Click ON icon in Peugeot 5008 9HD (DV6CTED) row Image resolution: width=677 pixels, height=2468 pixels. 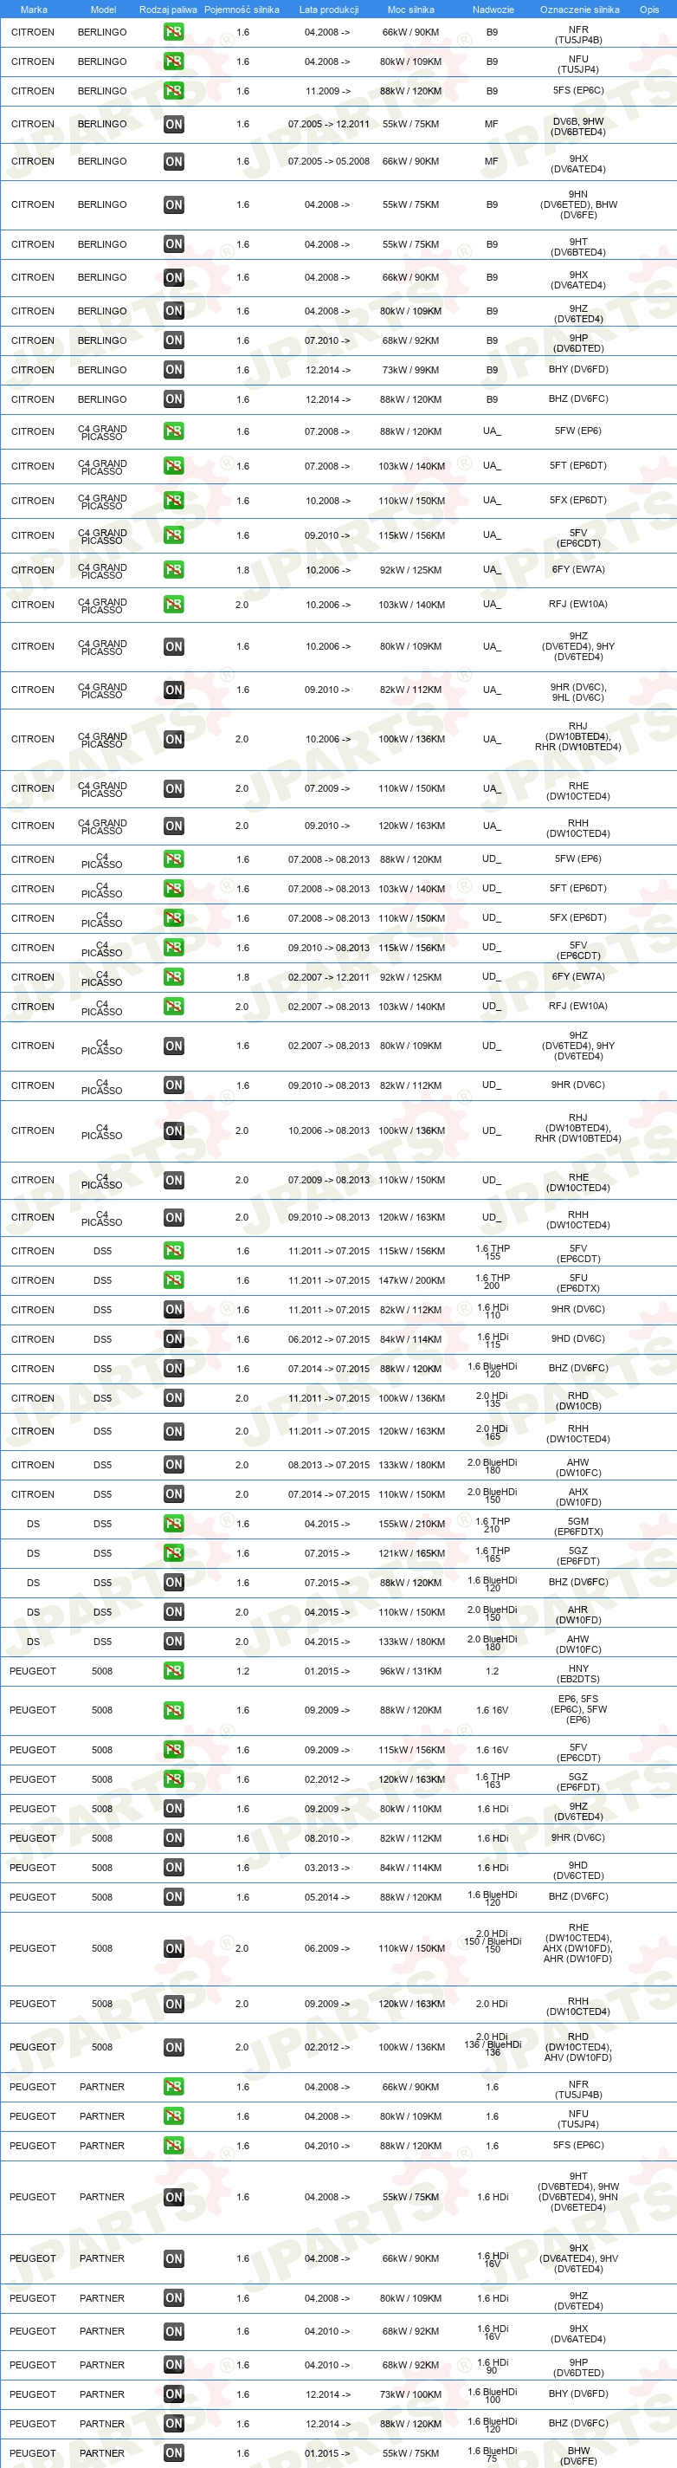coord(173,1868)
